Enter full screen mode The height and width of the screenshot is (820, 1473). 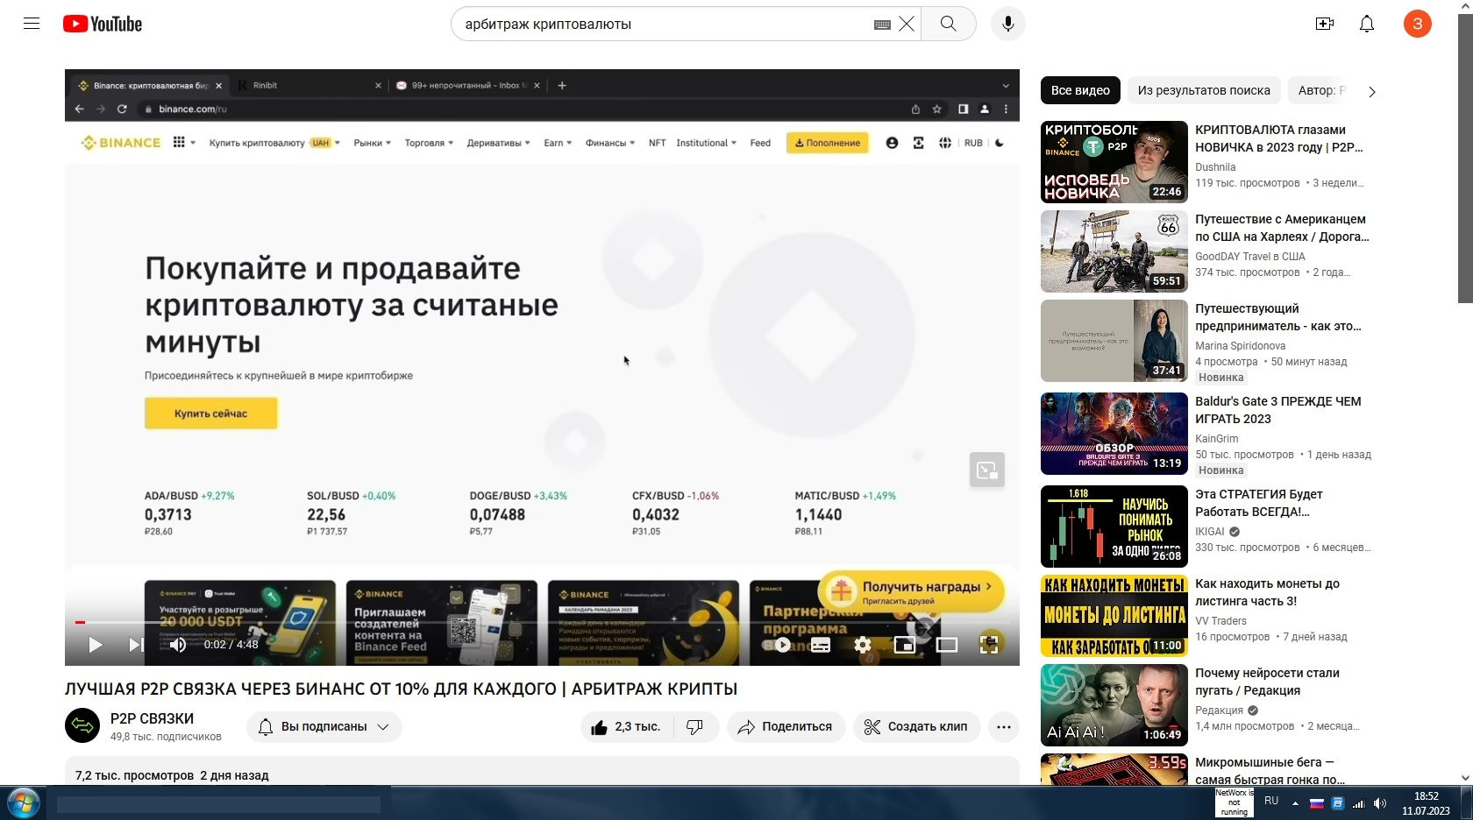989,645
